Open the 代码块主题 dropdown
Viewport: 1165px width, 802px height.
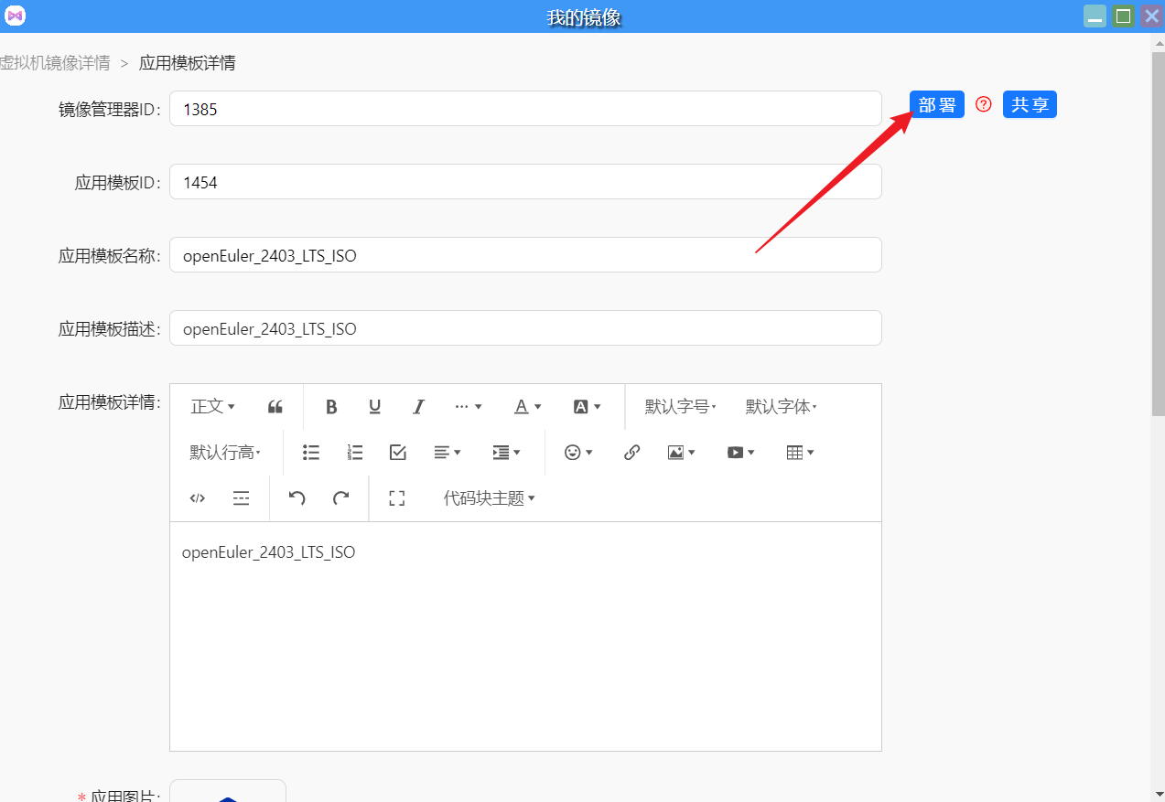[489, 498]
